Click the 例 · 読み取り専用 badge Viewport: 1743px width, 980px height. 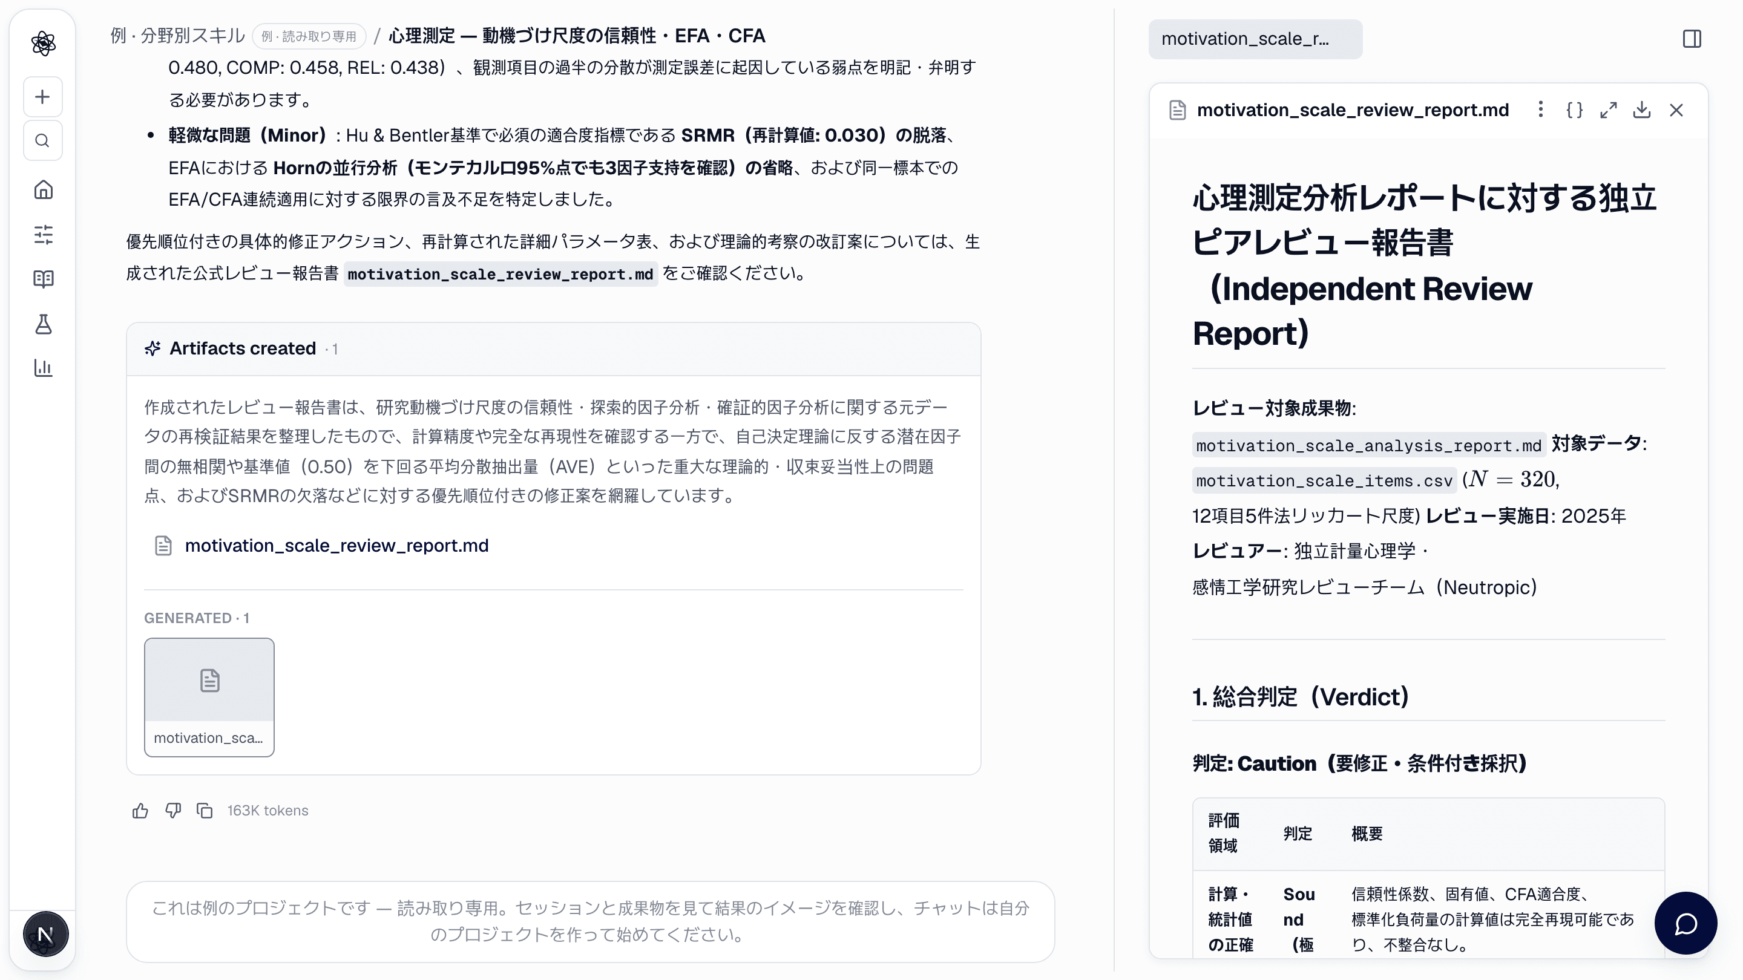[309, 36]
